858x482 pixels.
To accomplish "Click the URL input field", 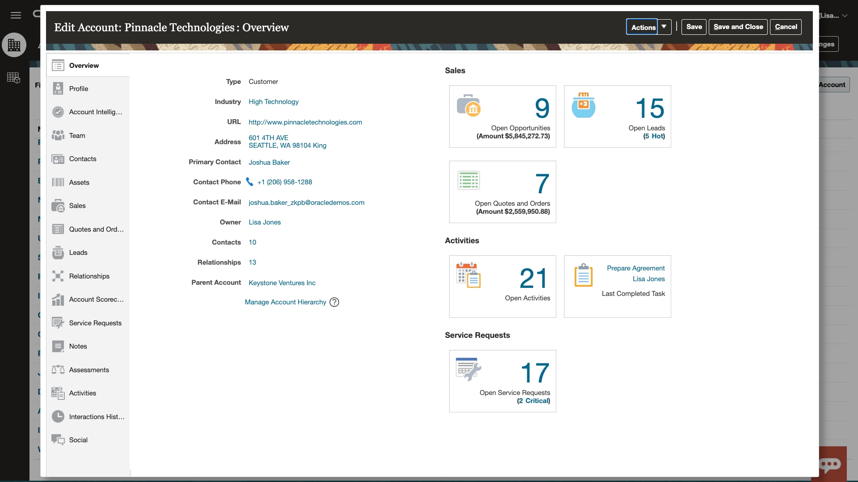I will pyautogui.click(x=305, y=122).
